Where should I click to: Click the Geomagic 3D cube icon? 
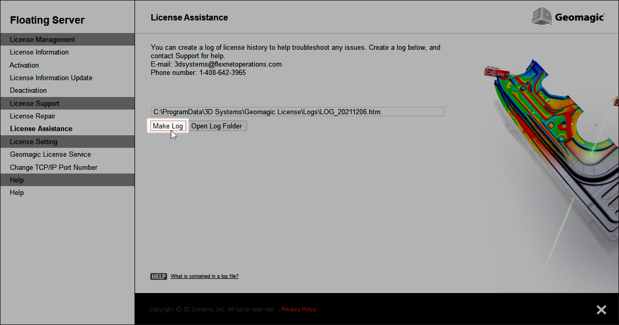[541, 16]
